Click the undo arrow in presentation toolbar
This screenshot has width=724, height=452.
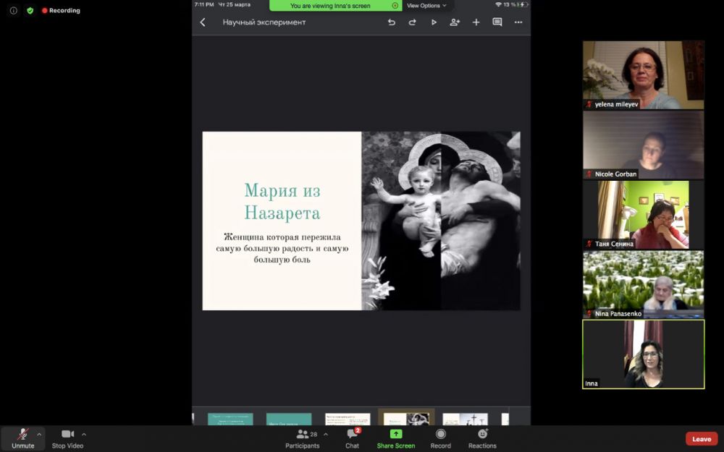pyautogui.click(x=391, y=22)
